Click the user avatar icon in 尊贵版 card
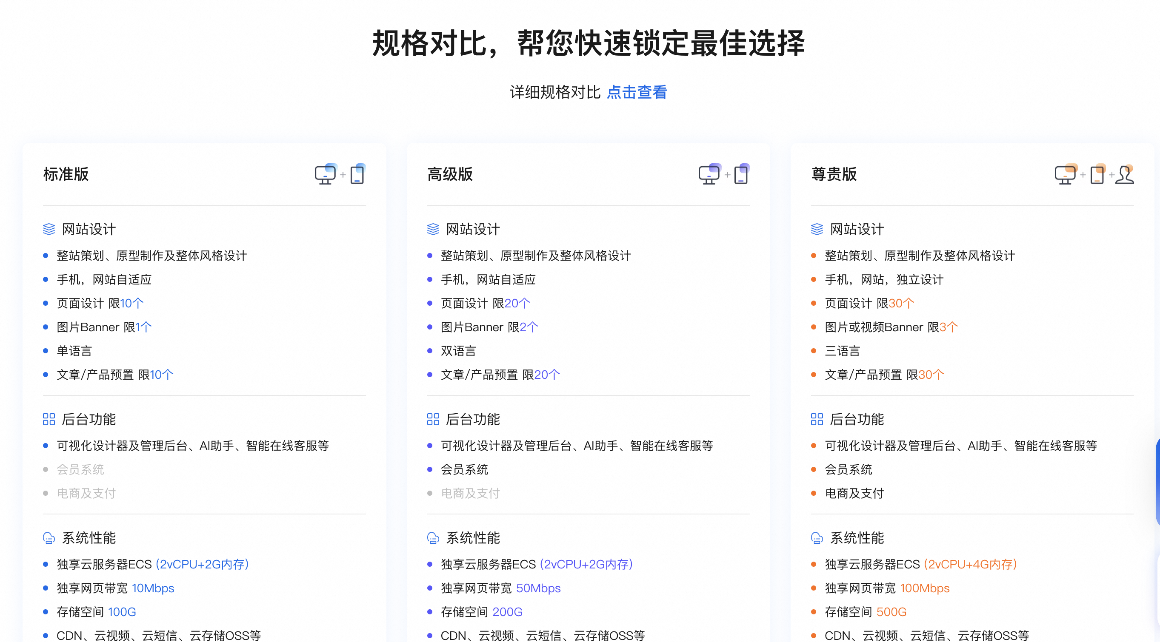The width and height of the screenshot is (1160, 642). coord(1124,175)
